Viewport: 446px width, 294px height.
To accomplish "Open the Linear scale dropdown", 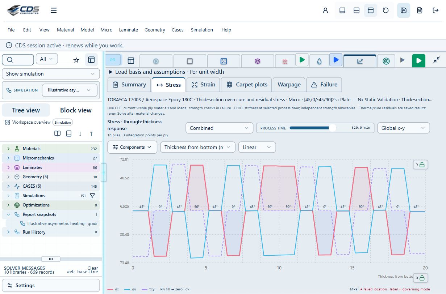I will click(x=257, y=147).
